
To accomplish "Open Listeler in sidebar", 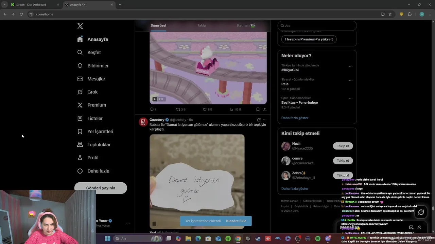I will (90, 118).
